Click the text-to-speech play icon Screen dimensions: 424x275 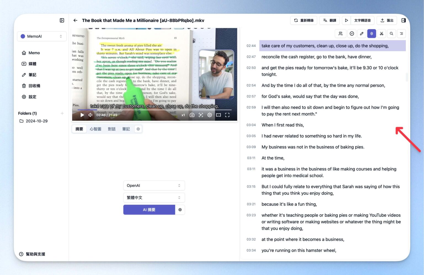pyautogui.click(x=346, y=20)
